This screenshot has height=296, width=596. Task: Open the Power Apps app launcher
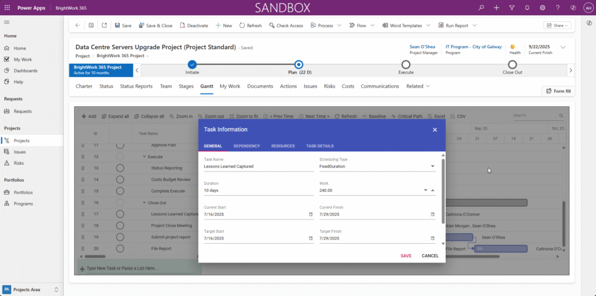click(x=8, y=8)
